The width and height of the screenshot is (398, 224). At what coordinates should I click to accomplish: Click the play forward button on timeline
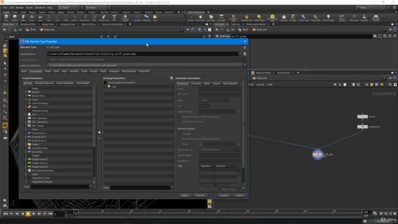[34, 214]
